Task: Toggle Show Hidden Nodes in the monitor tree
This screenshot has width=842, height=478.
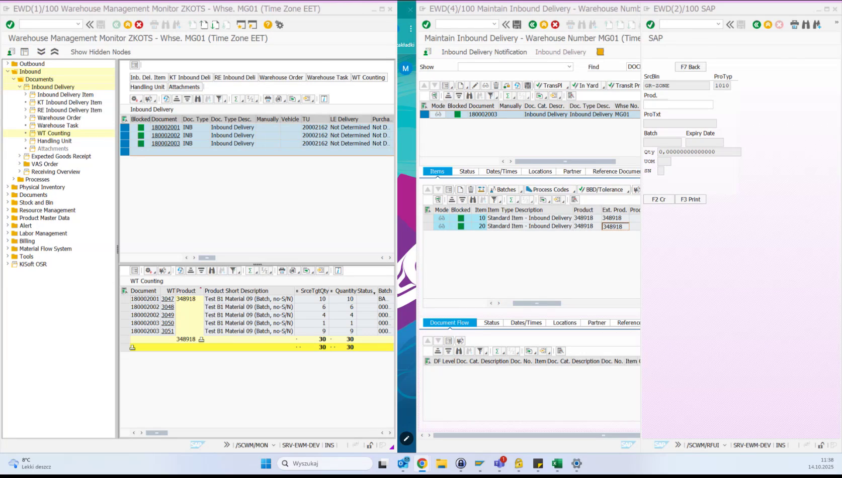Action: click(100, 52)
